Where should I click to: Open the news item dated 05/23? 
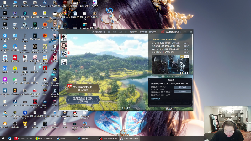(170, 43)
